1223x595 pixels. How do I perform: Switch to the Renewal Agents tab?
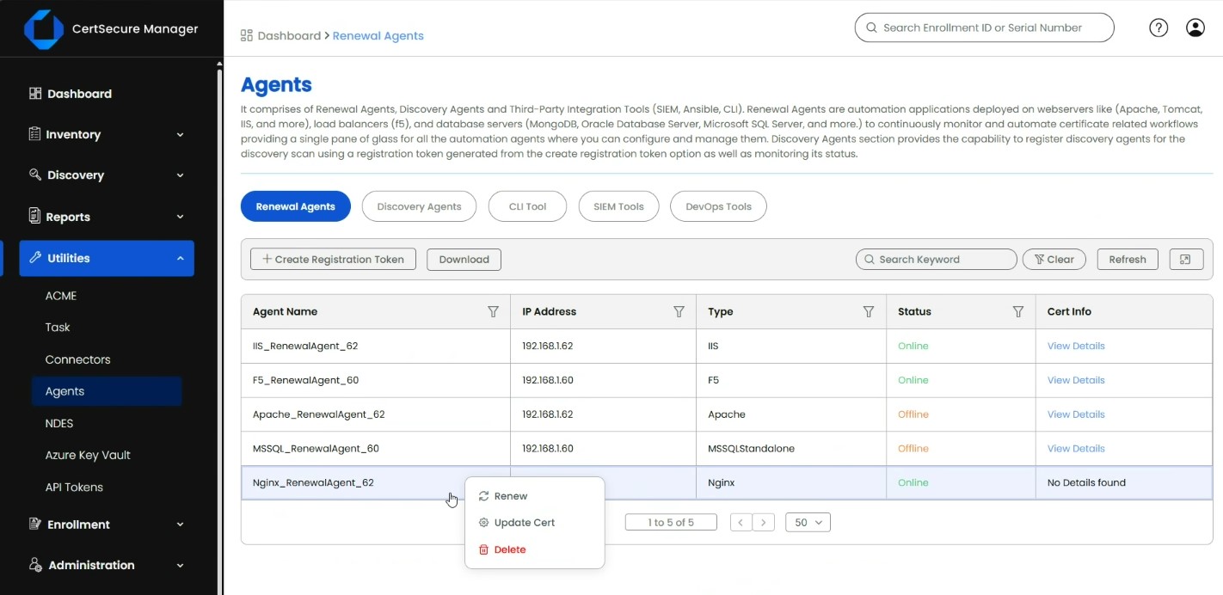click(x=296, y=206)
